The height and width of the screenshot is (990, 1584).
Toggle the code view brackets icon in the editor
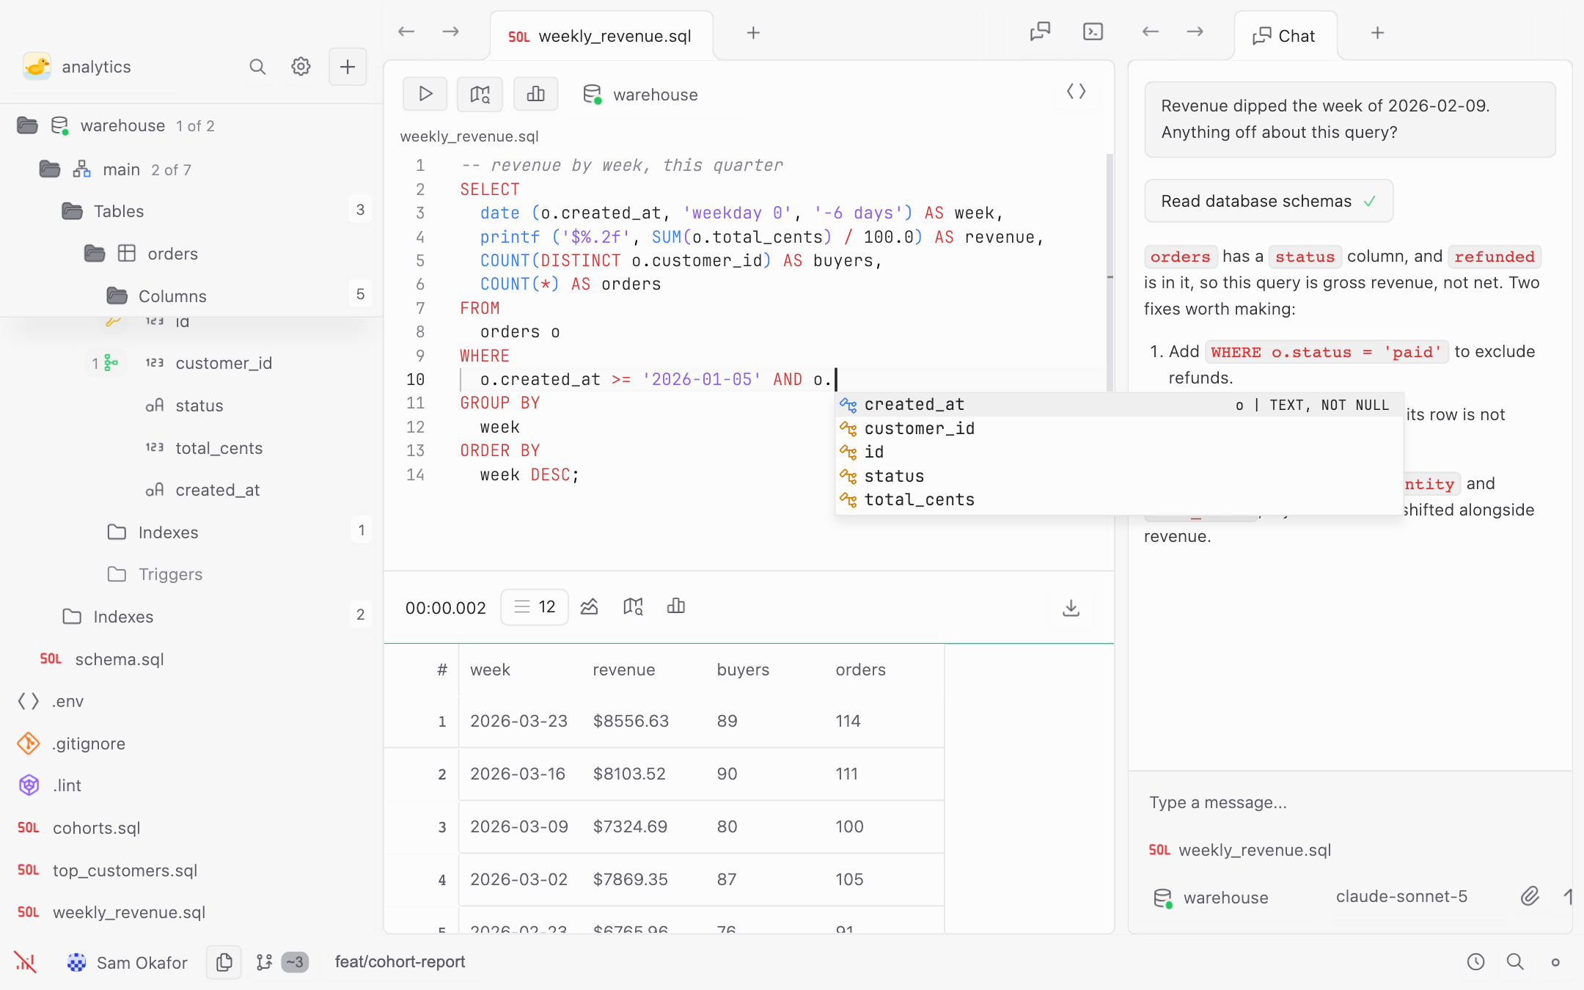tap(1076, 92)
